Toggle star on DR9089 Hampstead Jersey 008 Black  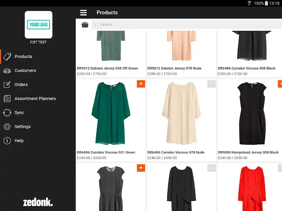(x=280, y=84)
